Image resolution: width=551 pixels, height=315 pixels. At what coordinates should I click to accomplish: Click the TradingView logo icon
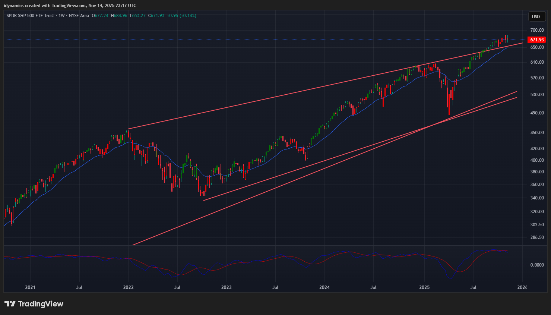tap(10, 304)
